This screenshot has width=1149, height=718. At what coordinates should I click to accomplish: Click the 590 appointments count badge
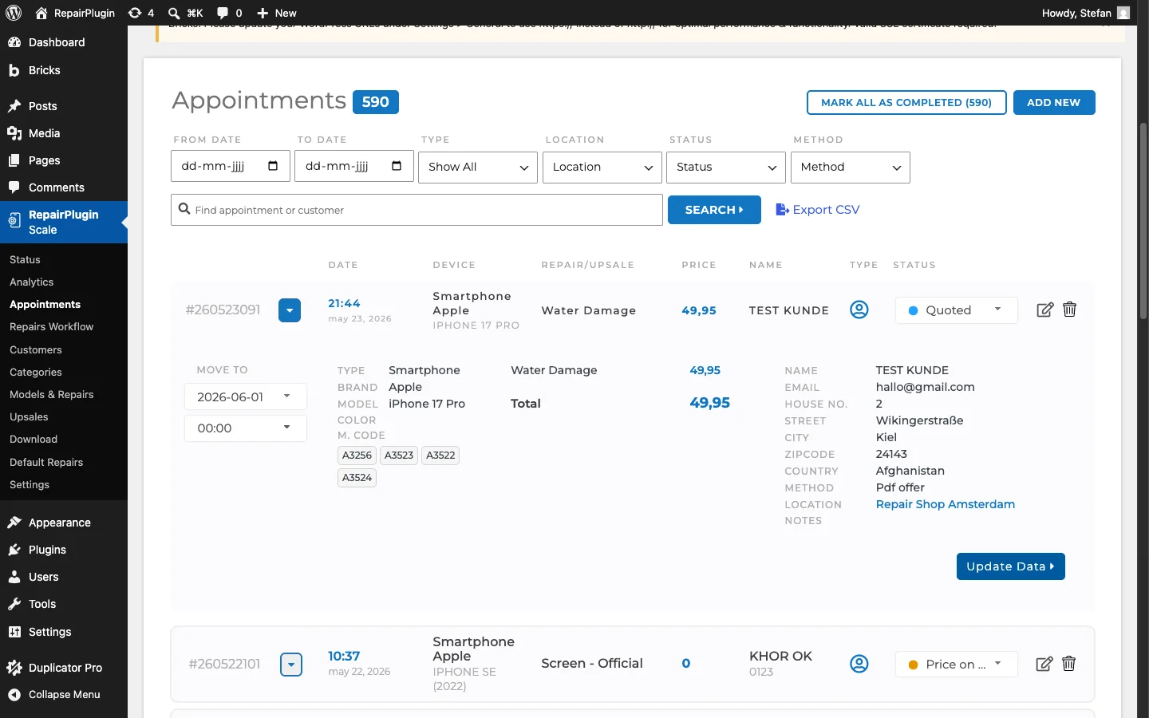(x=376, y=102)
